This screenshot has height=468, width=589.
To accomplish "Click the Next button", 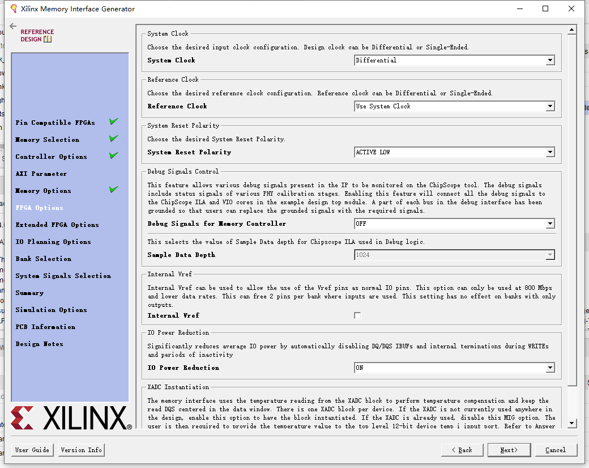I will 509,450.
